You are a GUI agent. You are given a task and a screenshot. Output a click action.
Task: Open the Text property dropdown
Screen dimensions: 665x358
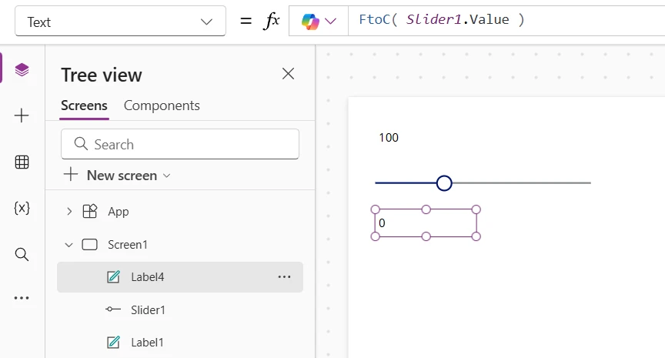click(x=120, y=22)
